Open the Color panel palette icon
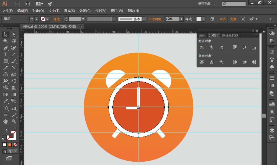 tap(272, 33)
